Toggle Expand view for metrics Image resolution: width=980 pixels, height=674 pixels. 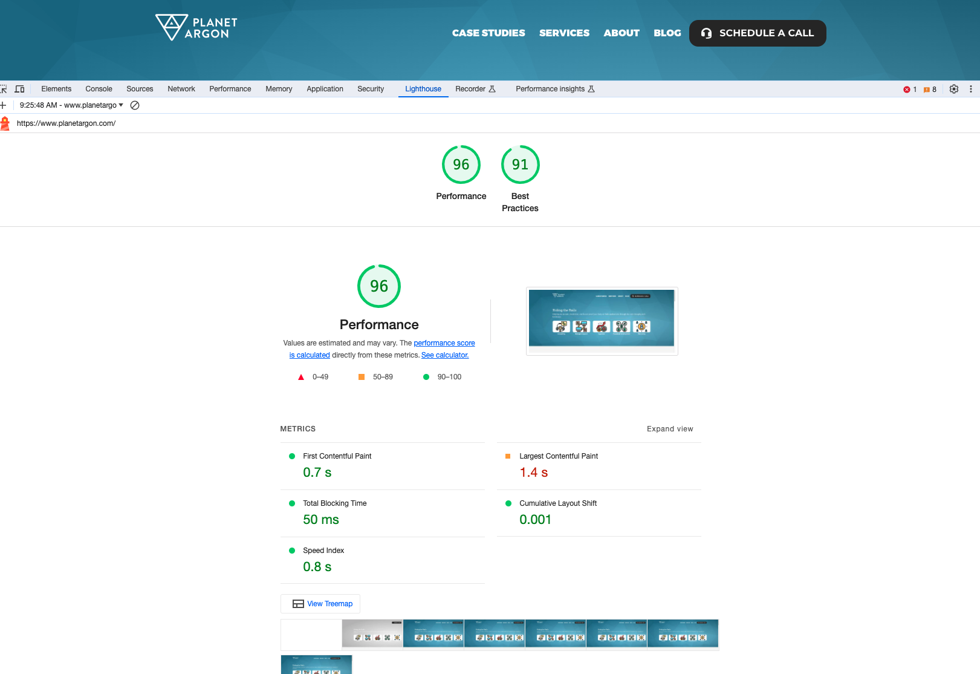[670, 429]
